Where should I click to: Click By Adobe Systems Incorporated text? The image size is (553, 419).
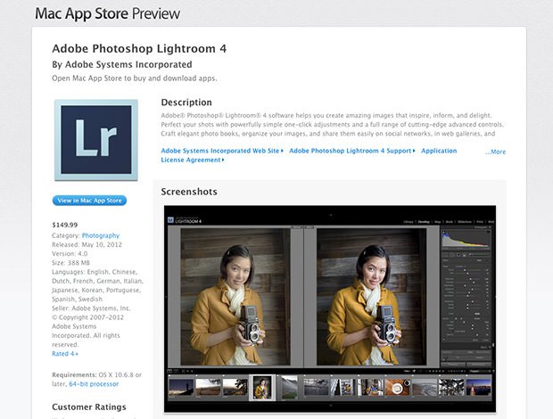[x=122, y=64]
